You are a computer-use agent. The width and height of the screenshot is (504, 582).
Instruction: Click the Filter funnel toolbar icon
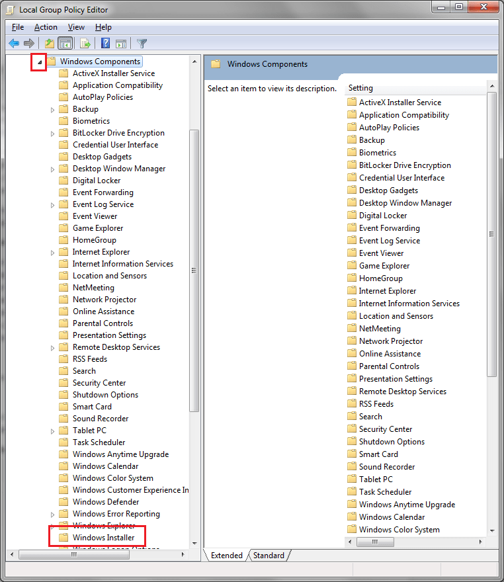coord(142,44)
